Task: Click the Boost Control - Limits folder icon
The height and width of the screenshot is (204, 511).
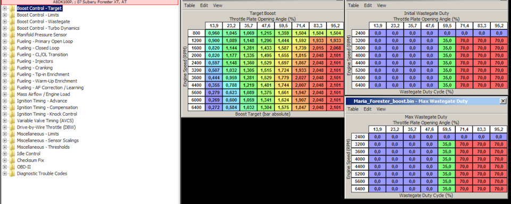Action: (12, 15)
